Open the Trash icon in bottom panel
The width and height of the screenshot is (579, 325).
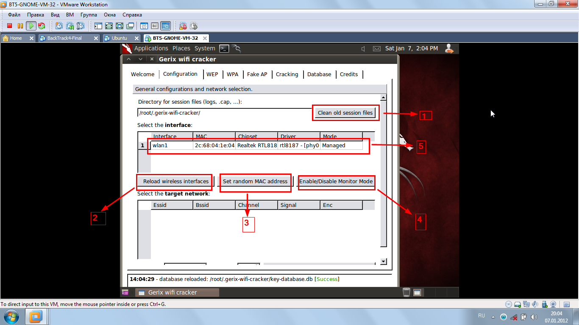(x=406, y=292)
